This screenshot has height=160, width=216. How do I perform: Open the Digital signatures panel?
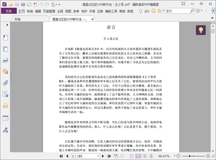(6, 94)
